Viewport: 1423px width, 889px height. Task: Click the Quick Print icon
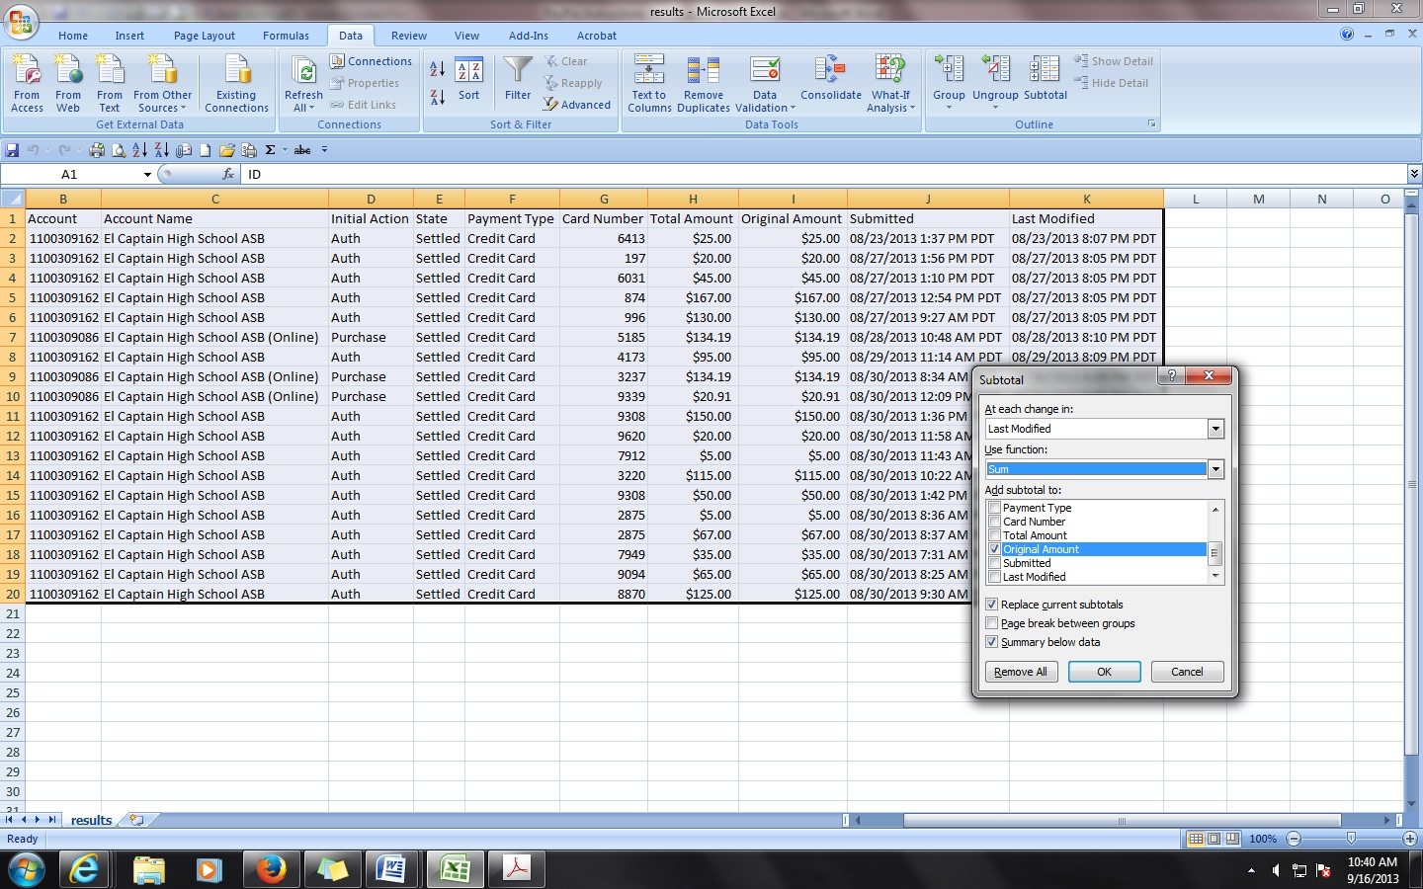coord(97,150)
